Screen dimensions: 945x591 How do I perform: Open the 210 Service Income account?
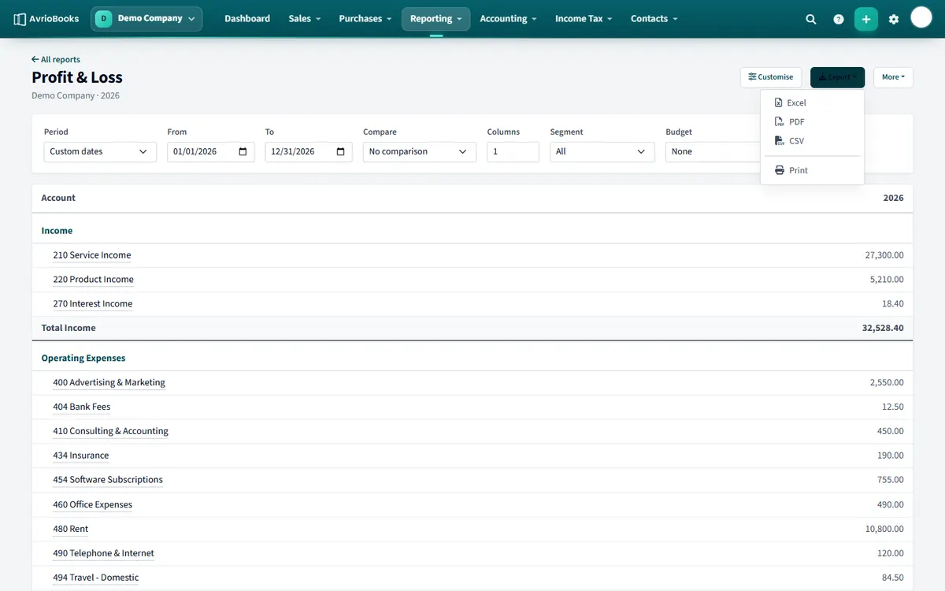[x=92, y=255]
